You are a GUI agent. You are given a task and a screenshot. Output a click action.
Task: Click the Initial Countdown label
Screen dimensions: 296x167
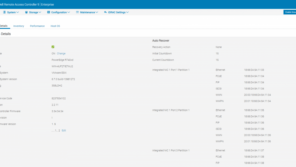(162, 54)
